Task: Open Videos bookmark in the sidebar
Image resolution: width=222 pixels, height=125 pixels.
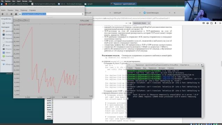Action: pyautogui.click(x=7, y=52)
